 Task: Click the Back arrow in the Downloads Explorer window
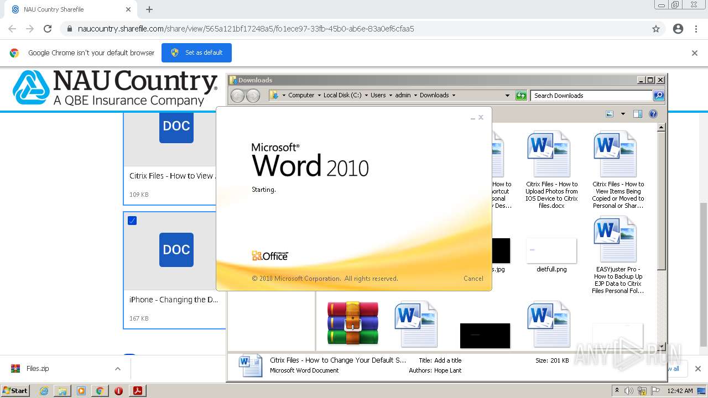click(x=237, y=96)
